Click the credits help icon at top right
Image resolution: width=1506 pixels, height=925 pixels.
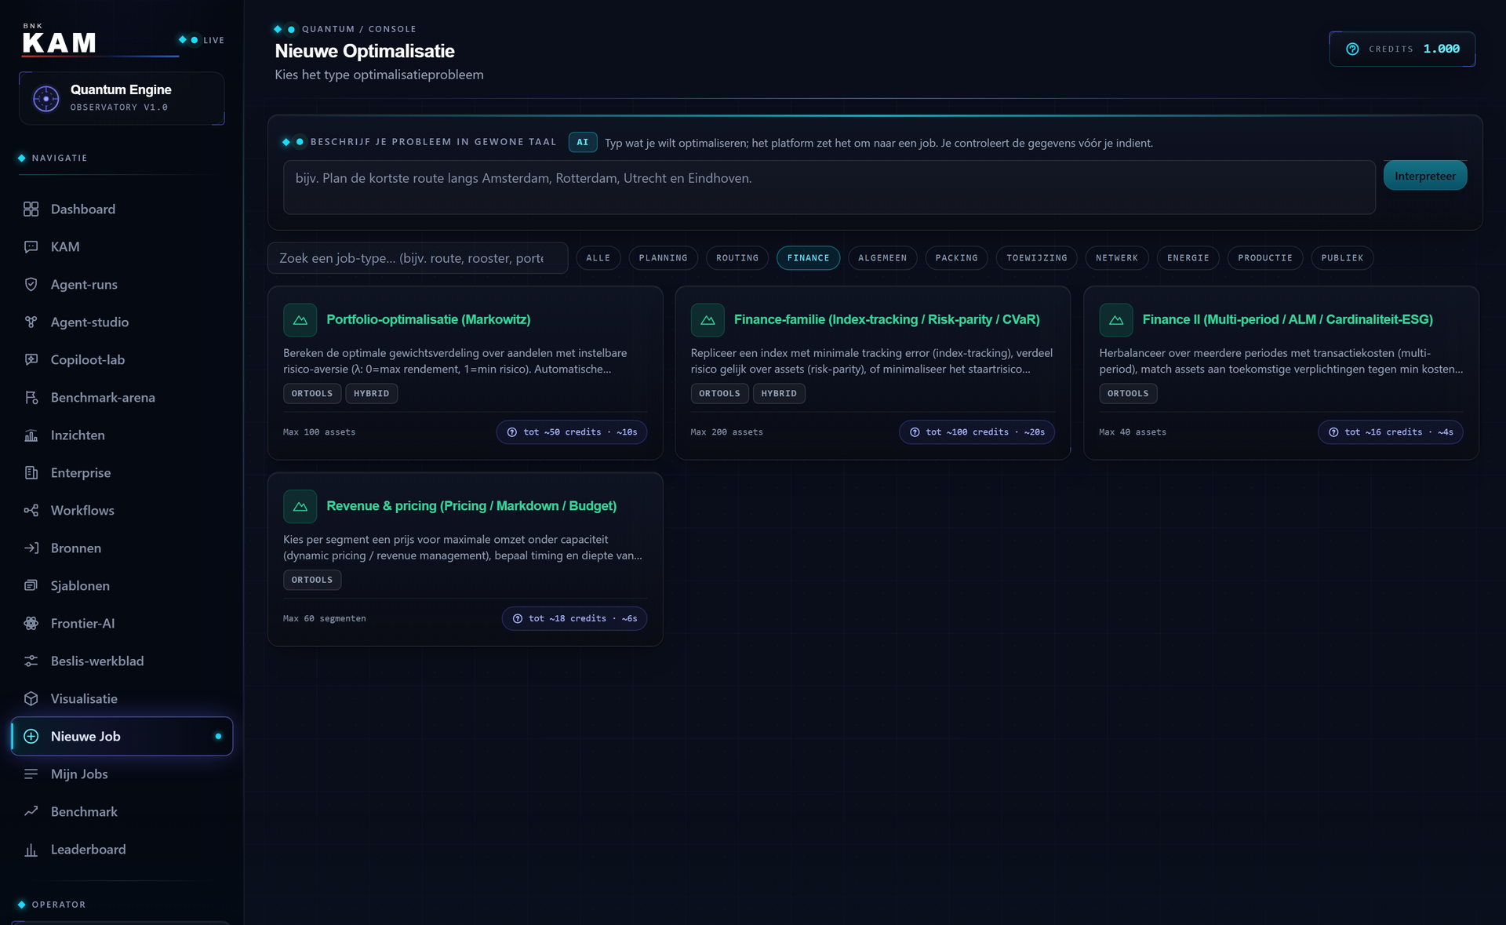(x=1352, y=49)
